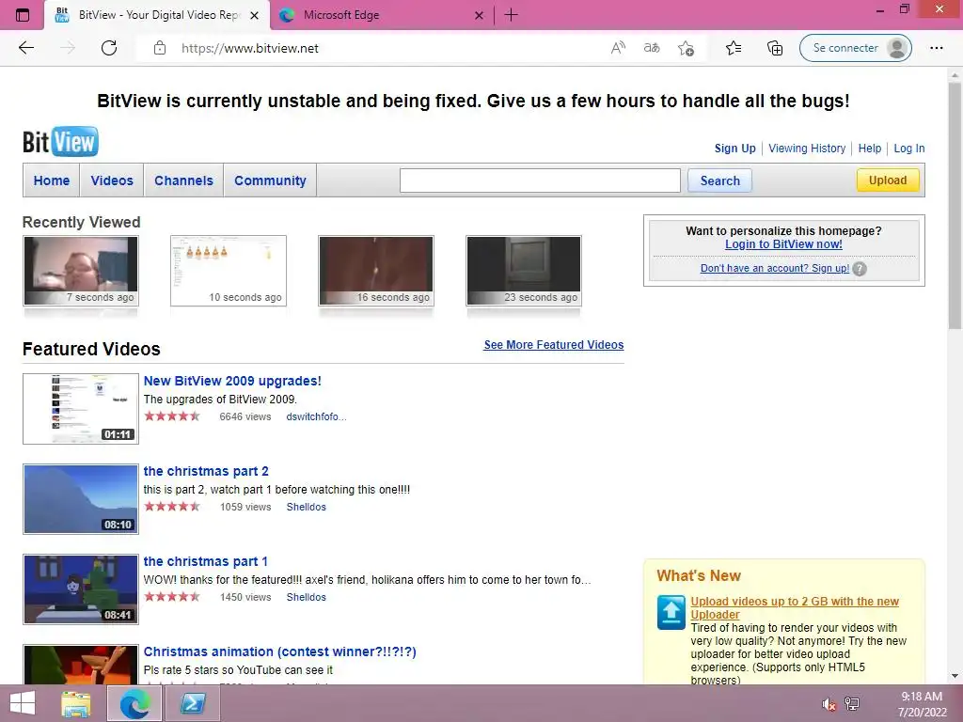Viewport: 963px width, 722px height.
Task: Click the star rating of New BitView 2009 upgrades
Action: click(172, 416)
